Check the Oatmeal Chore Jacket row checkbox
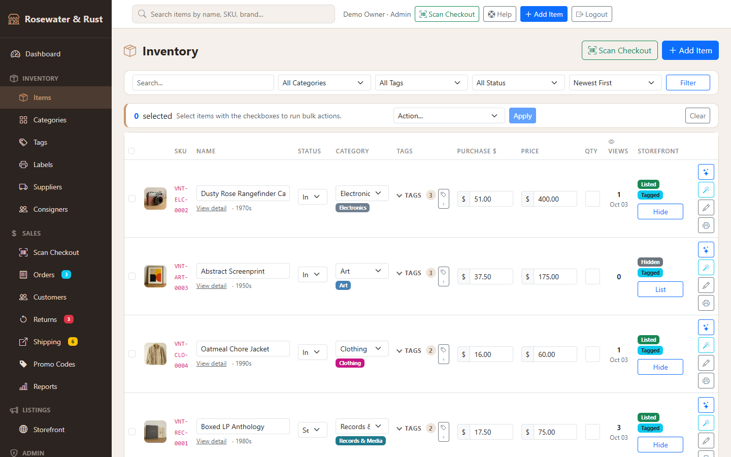The image size is (731, 457). (x=132, y=354)
